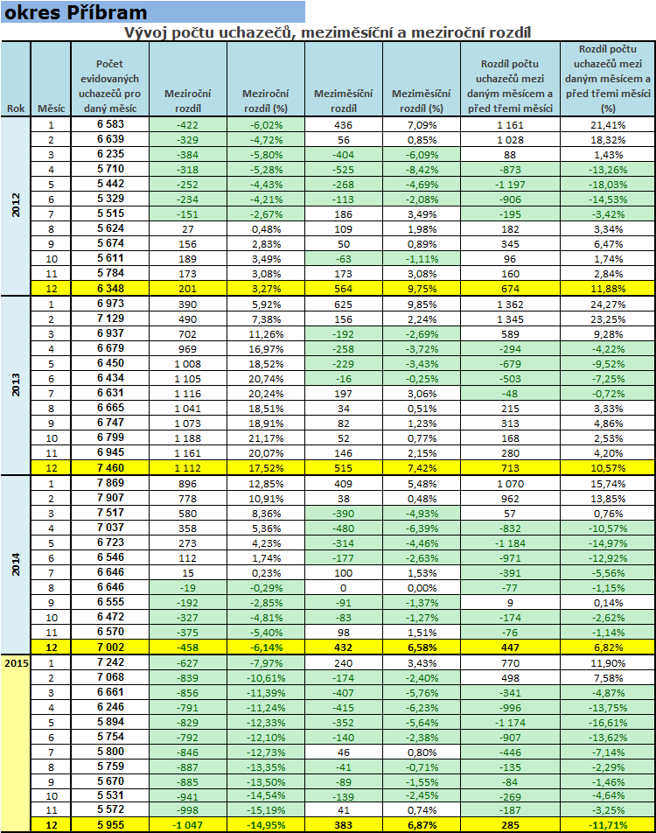
Task: Select the cell with -16,61%
Action: tap(608, 723)
